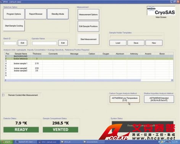Load a sample holder template
Image resolution: width=180 pixels, height=144 pixels.
pyautogui.click(x=118, y=43)
